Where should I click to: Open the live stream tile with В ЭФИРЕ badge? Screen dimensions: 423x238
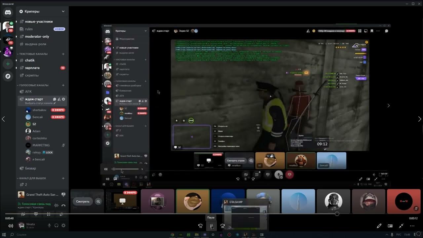pos(122,201)
